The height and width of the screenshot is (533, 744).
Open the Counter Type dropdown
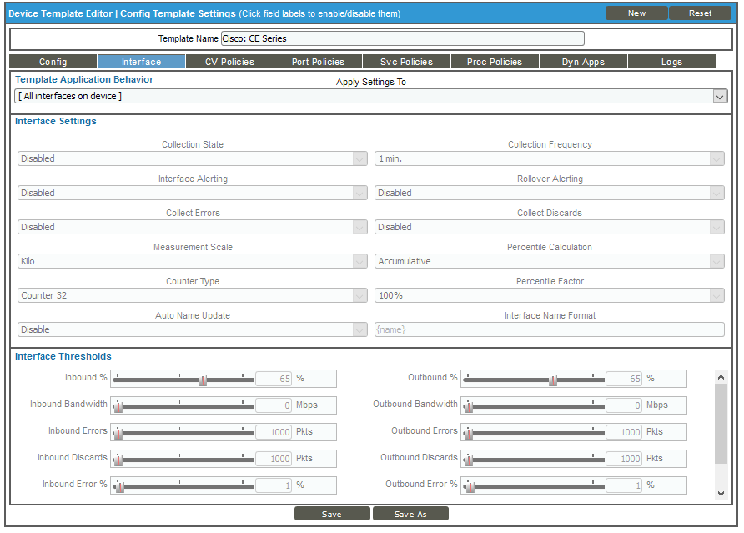359,295
